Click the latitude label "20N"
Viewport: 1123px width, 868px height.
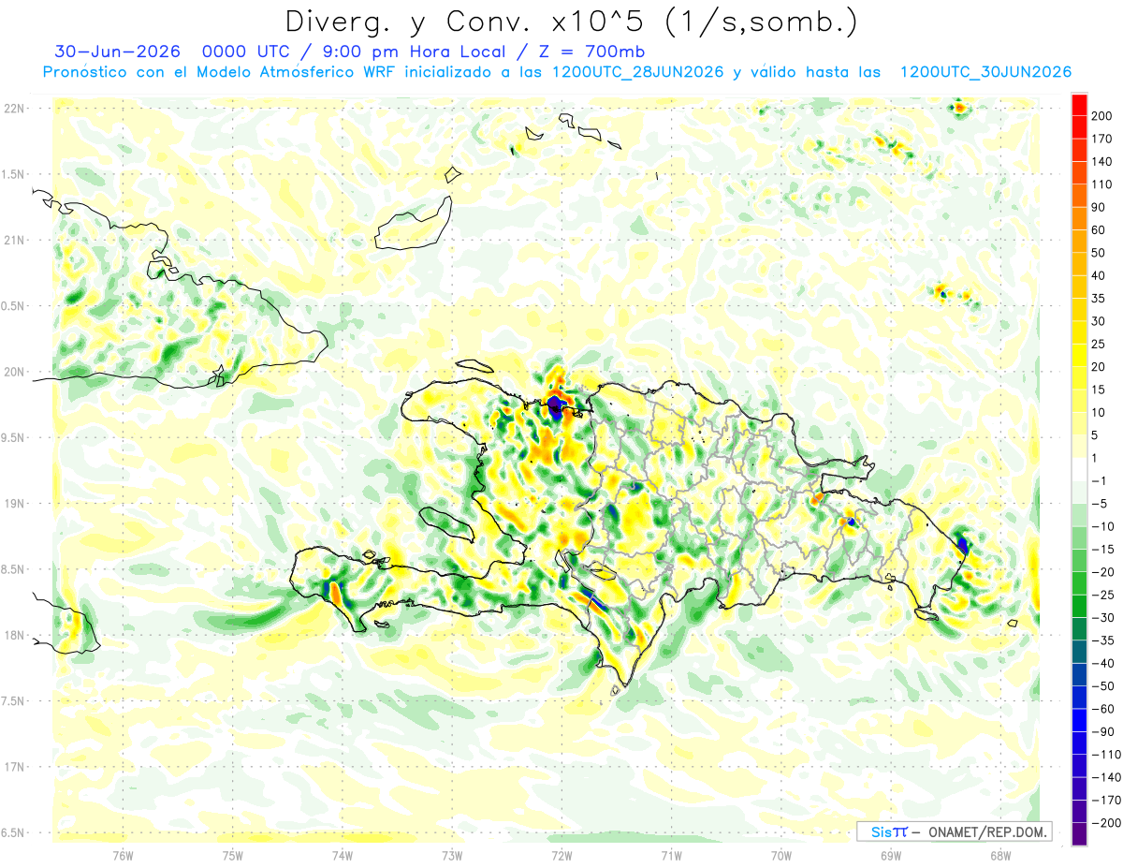tap(13, 372)
